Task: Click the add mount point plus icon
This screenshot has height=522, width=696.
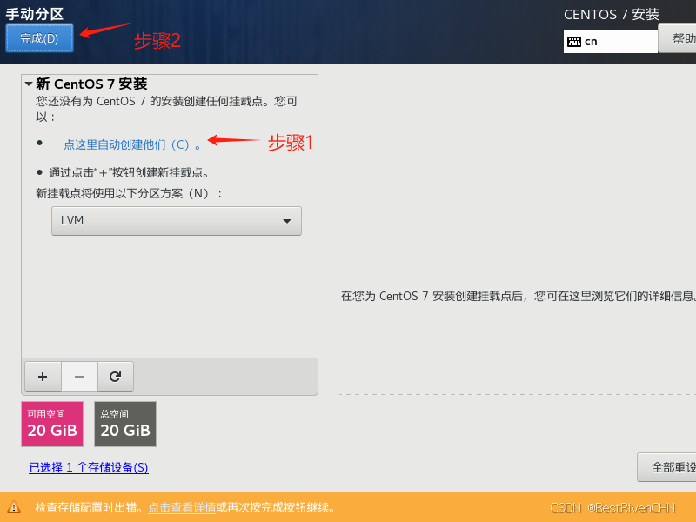Action: 42,377
